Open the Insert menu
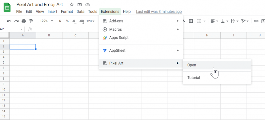The height and width of the screenshot is (120, 265). [52, 12]
